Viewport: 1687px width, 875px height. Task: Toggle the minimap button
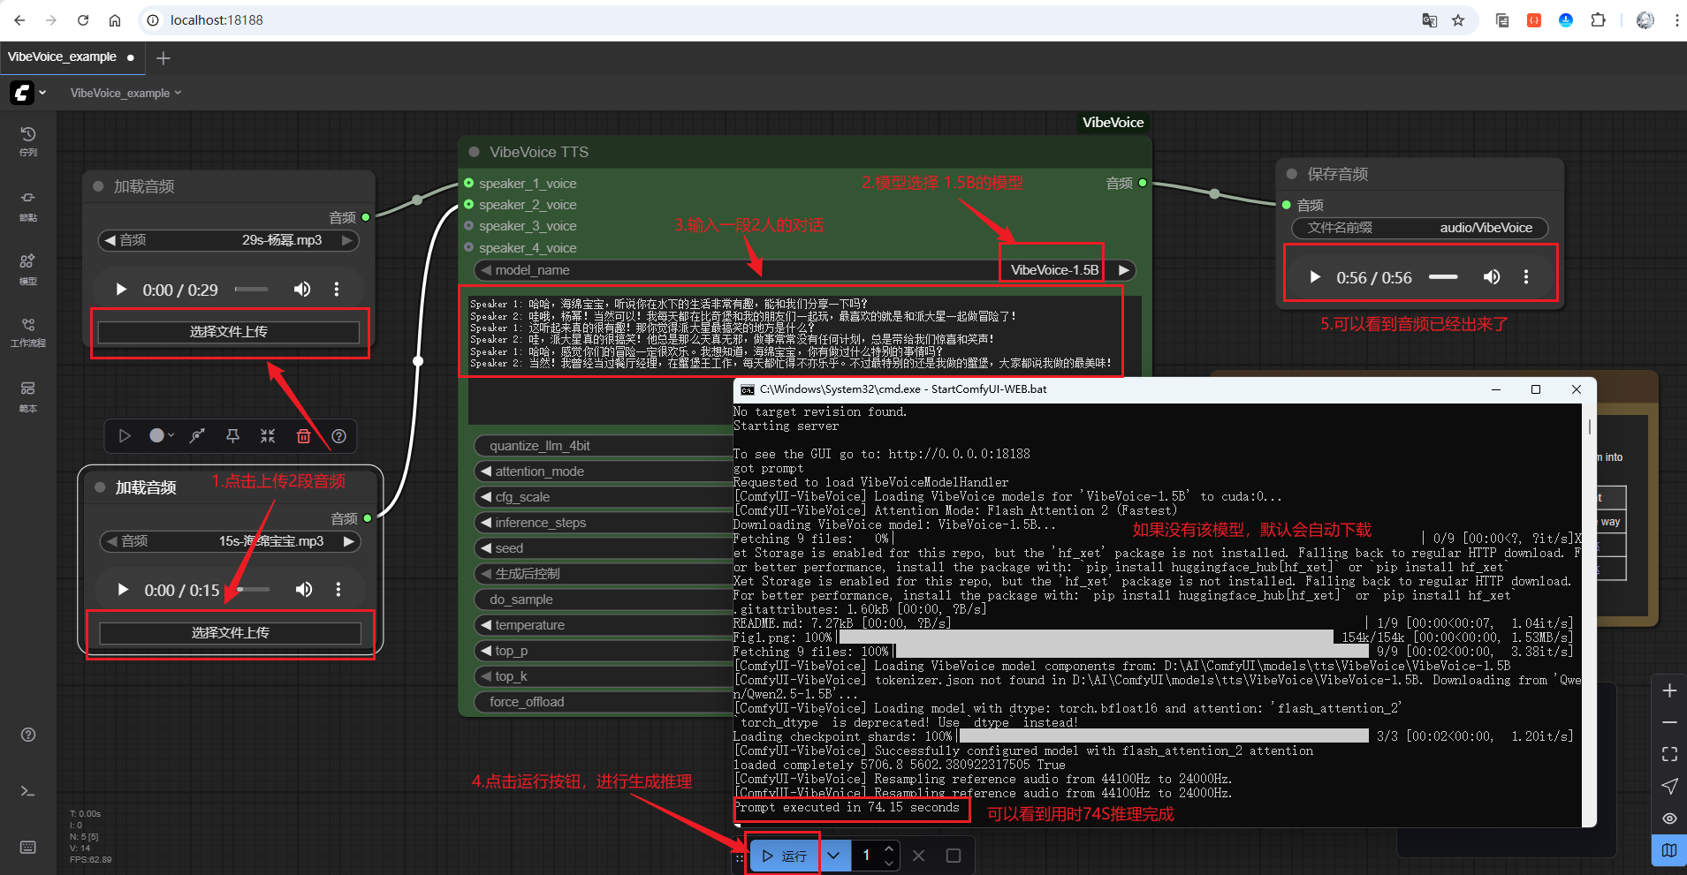[x=1669, y=850]
